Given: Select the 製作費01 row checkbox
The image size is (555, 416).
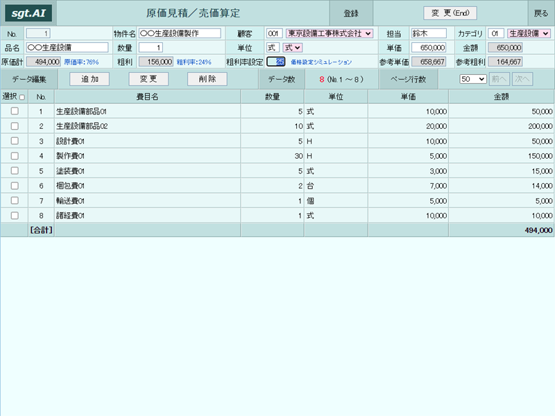Looking at the screenshot, I should tap(15, 155).
